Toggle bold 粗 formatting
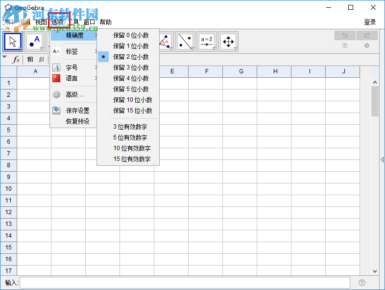Screen dimensions: 385x290 pos(30,59)
